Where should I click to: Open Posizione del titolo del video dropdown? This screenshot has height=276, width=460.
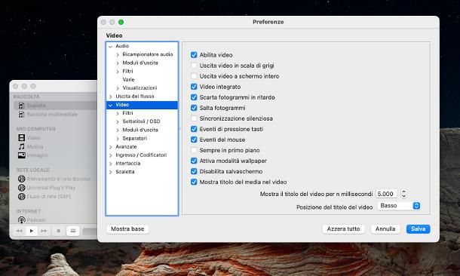click(399, 206)
